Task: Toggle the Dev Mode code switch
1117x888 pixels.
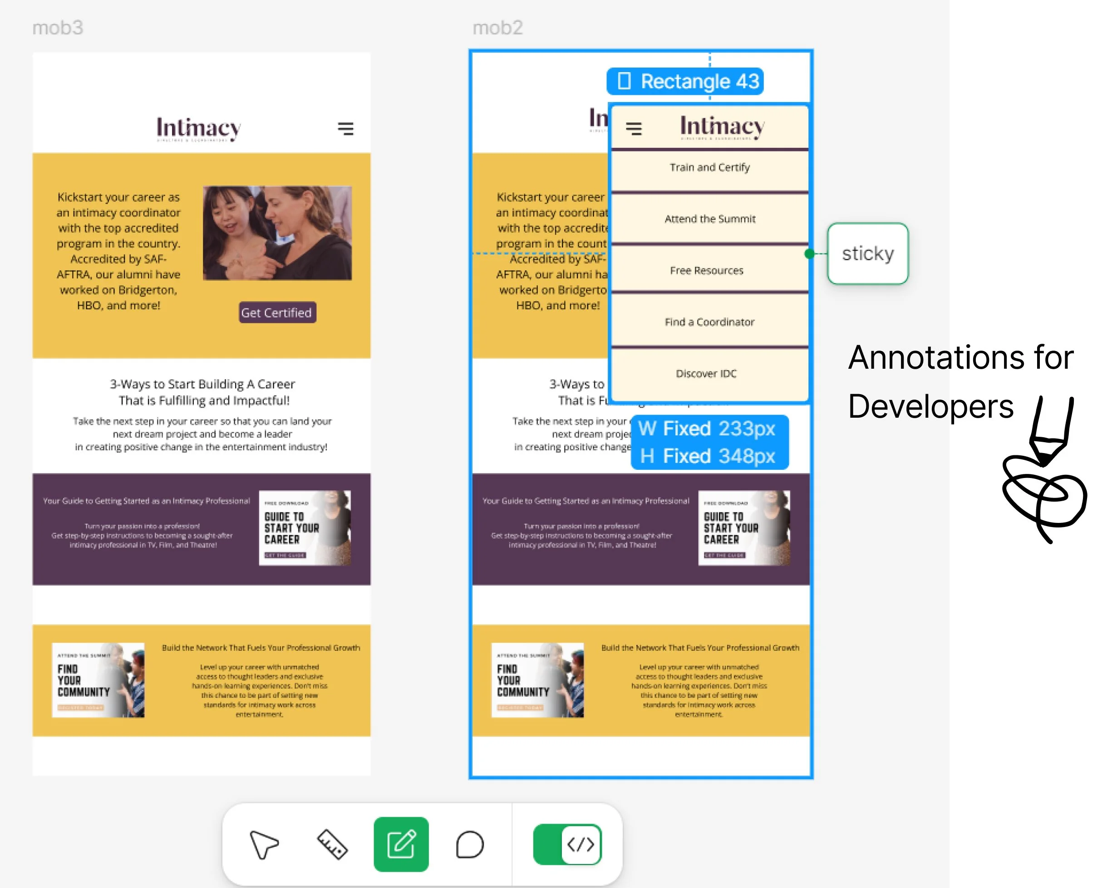Action: pyautogui.click(x=567, y=844)
